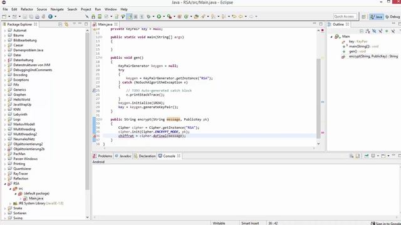The height and width of the screenshot is (225, 401).
Task: Click the Open Type toolbar icon
Action: 196,17
